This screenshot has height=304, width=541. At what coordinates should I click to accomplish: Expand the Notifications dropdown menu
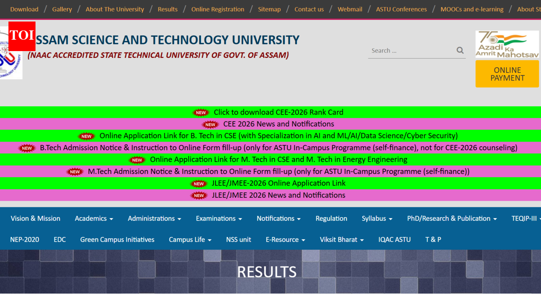(279, 218)
